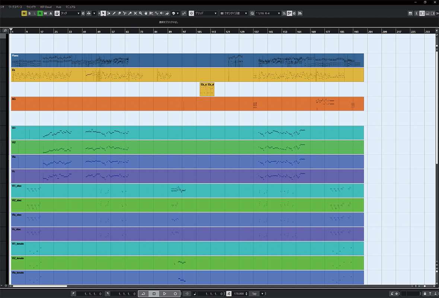The image size is (439, 298).
Task: Select the Mute X tool
Action: (x=135, y=13)
